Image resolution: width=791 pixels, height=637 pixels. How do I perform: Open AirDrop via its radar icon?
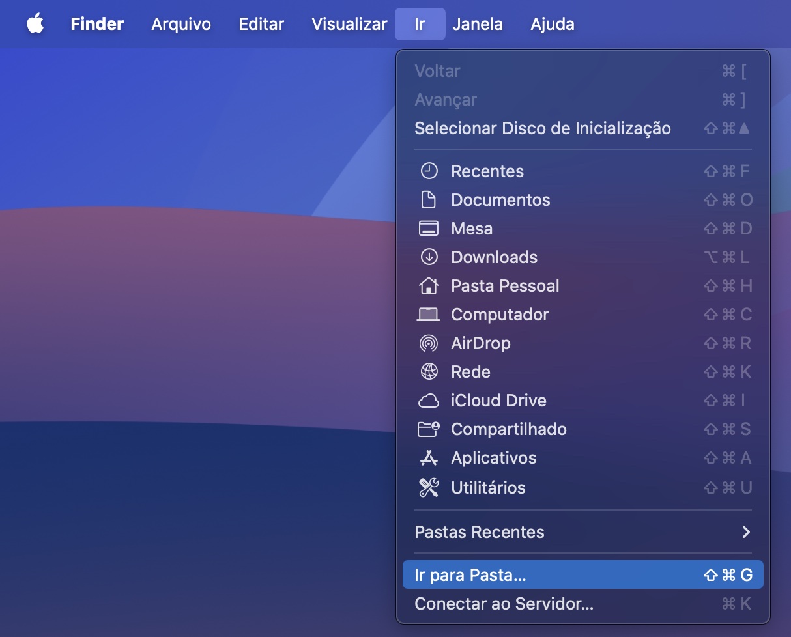[429, 343]
